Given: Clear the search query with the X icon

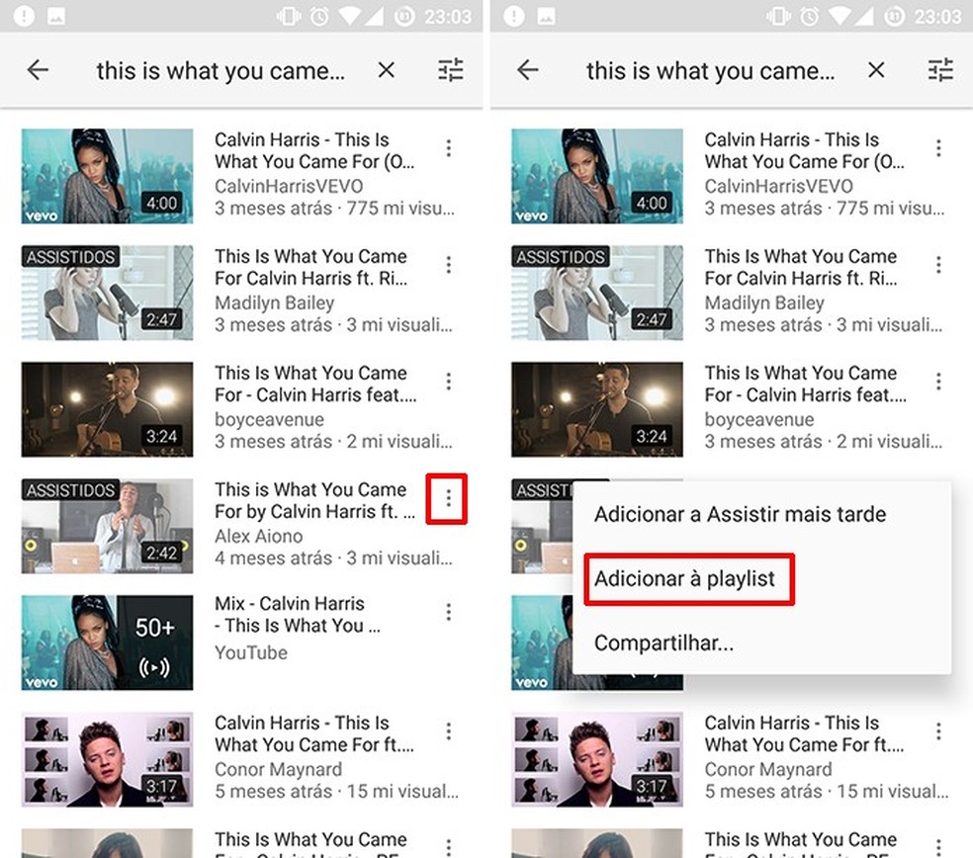Looking at the screenshot, I should pos(386,70).
